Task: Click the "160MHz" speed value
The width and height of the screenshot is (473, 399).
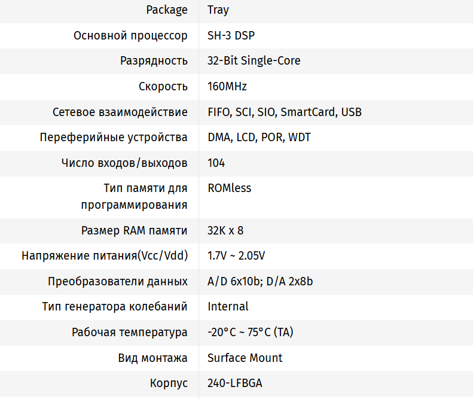Action: click(x=227, y=87)
